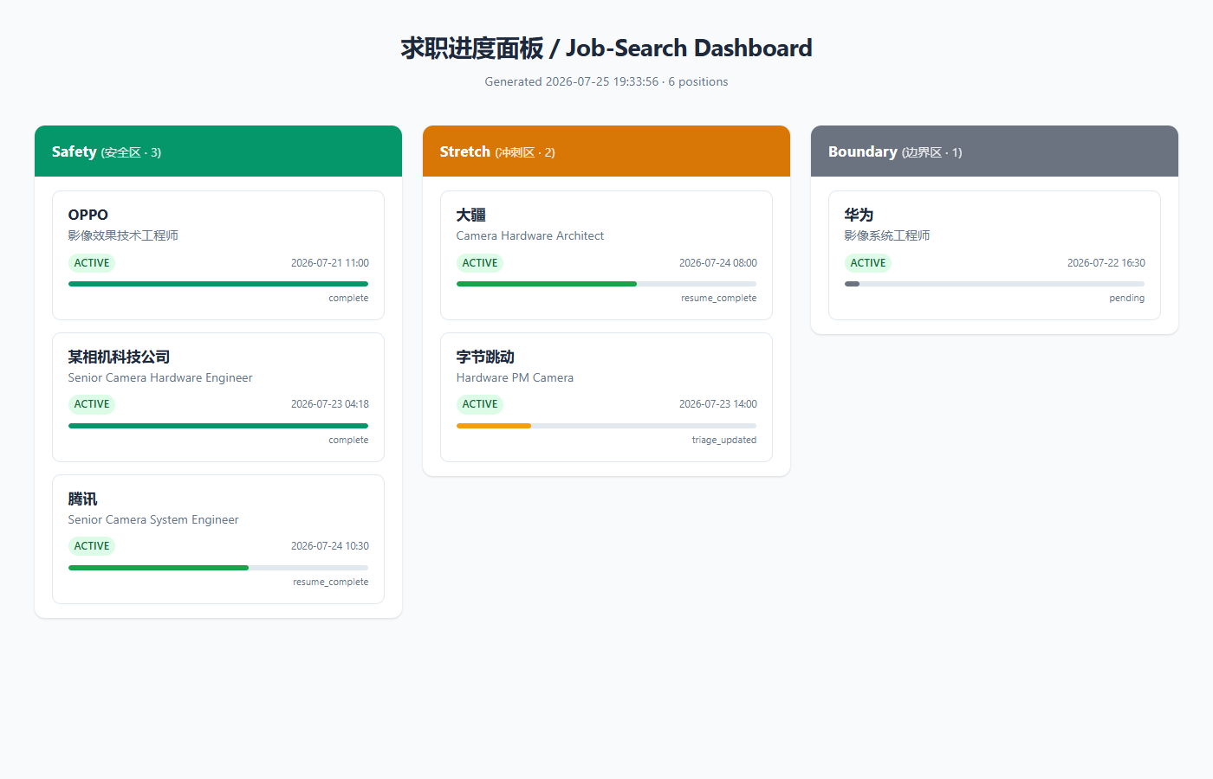
Task: Click the 腾讯 card's progress bar
Action: (x=218, y=568)
